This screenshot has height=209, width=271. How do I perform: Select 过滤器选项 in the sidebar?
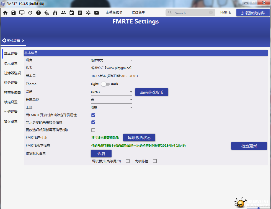pos(12,73)
